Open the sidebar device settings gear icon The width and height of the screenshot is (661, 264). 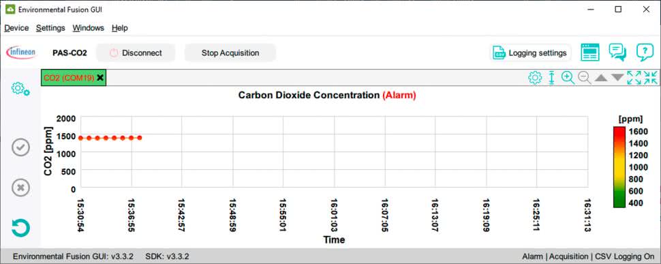[x=20, y=89]
